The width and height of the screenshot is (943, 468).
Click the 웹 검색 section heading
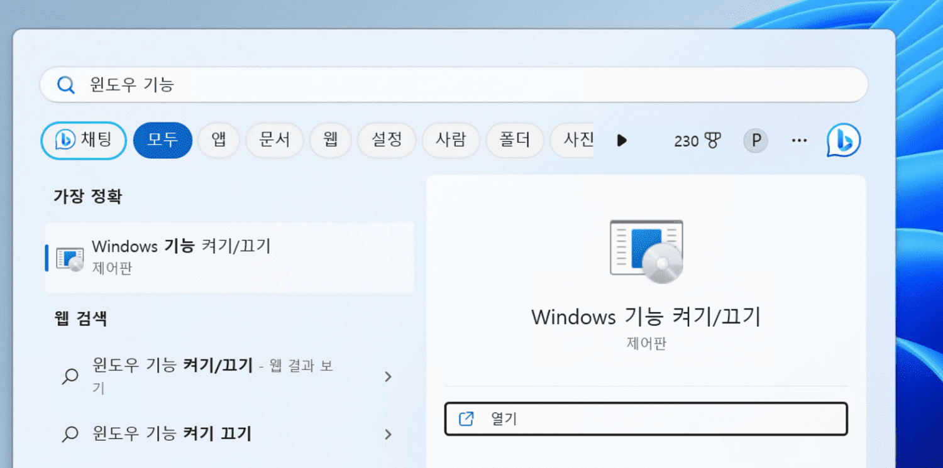click(80, 318)
